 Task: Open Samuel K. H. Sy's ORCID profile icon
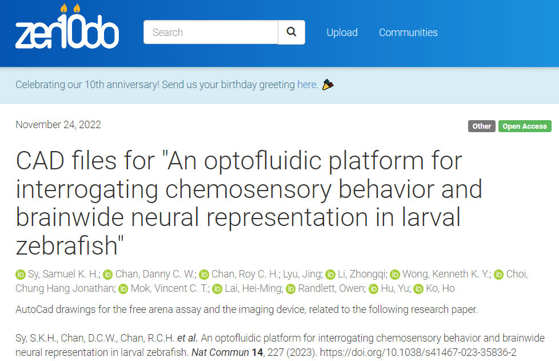click(x=19, y=274)
